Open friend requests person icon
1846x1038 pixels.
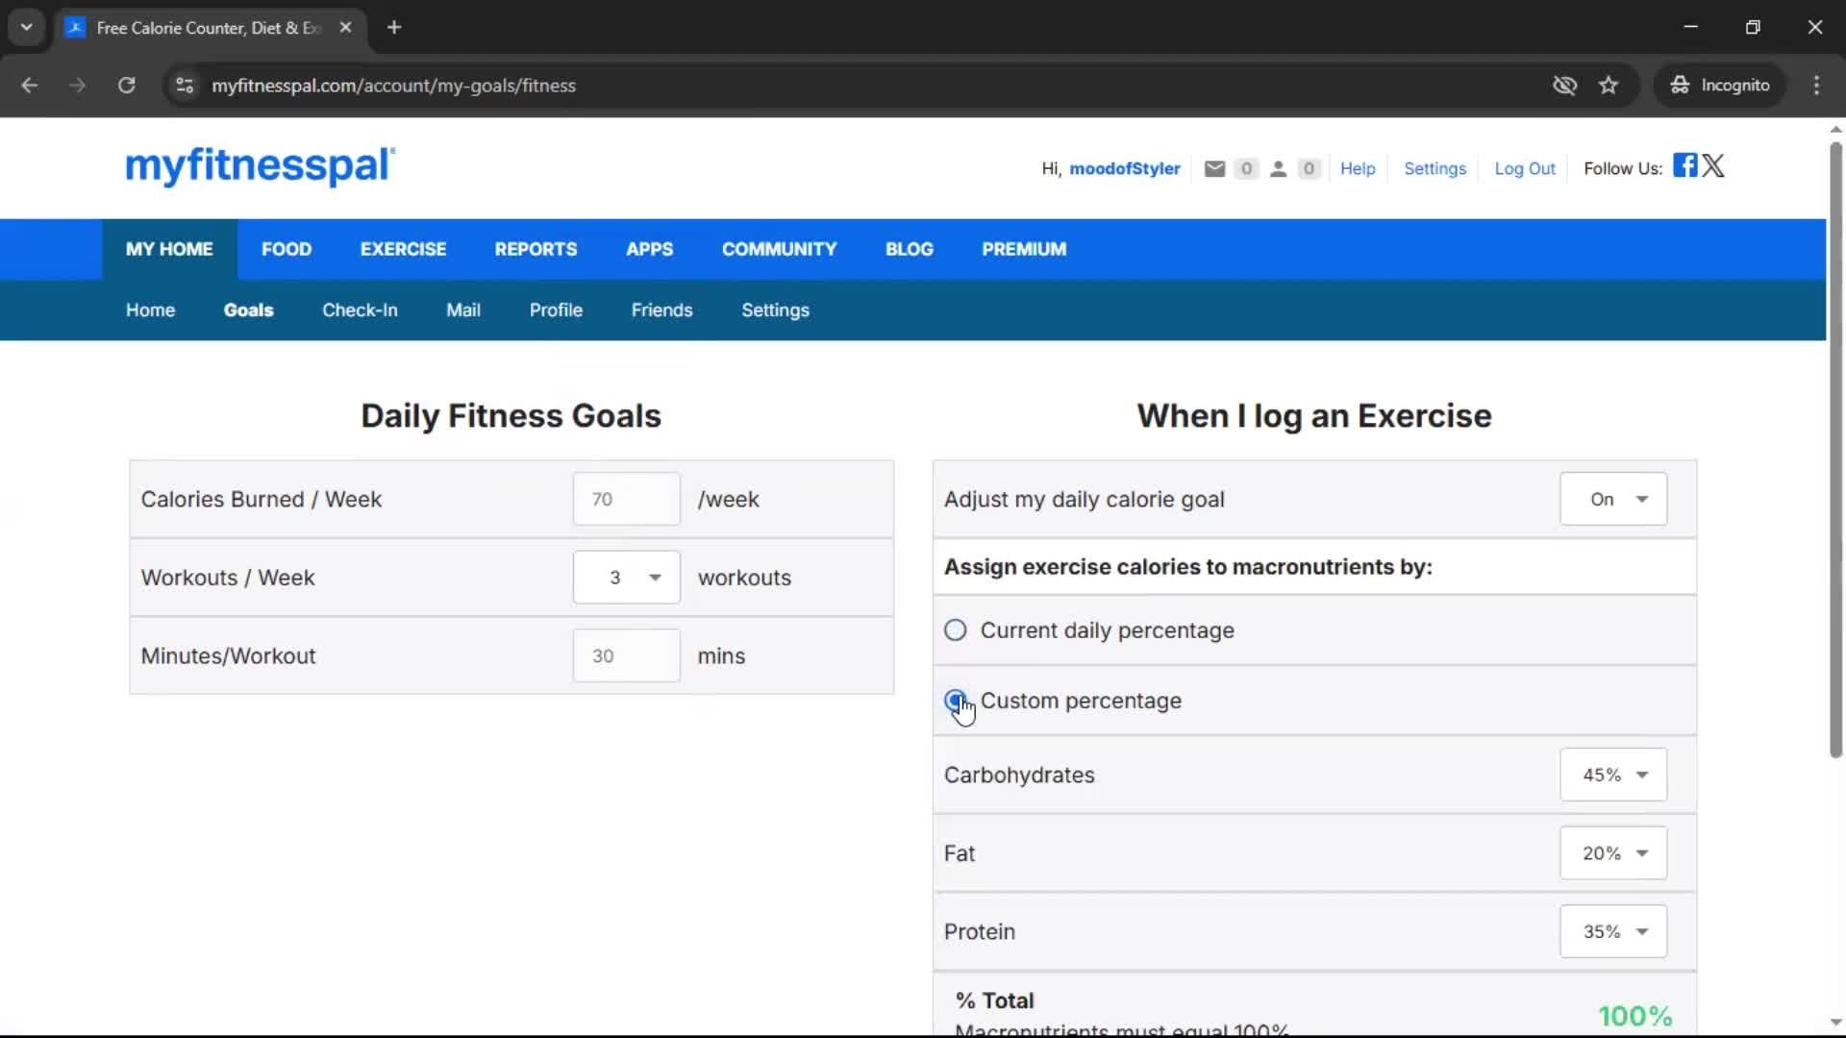tap(1278, 169)
